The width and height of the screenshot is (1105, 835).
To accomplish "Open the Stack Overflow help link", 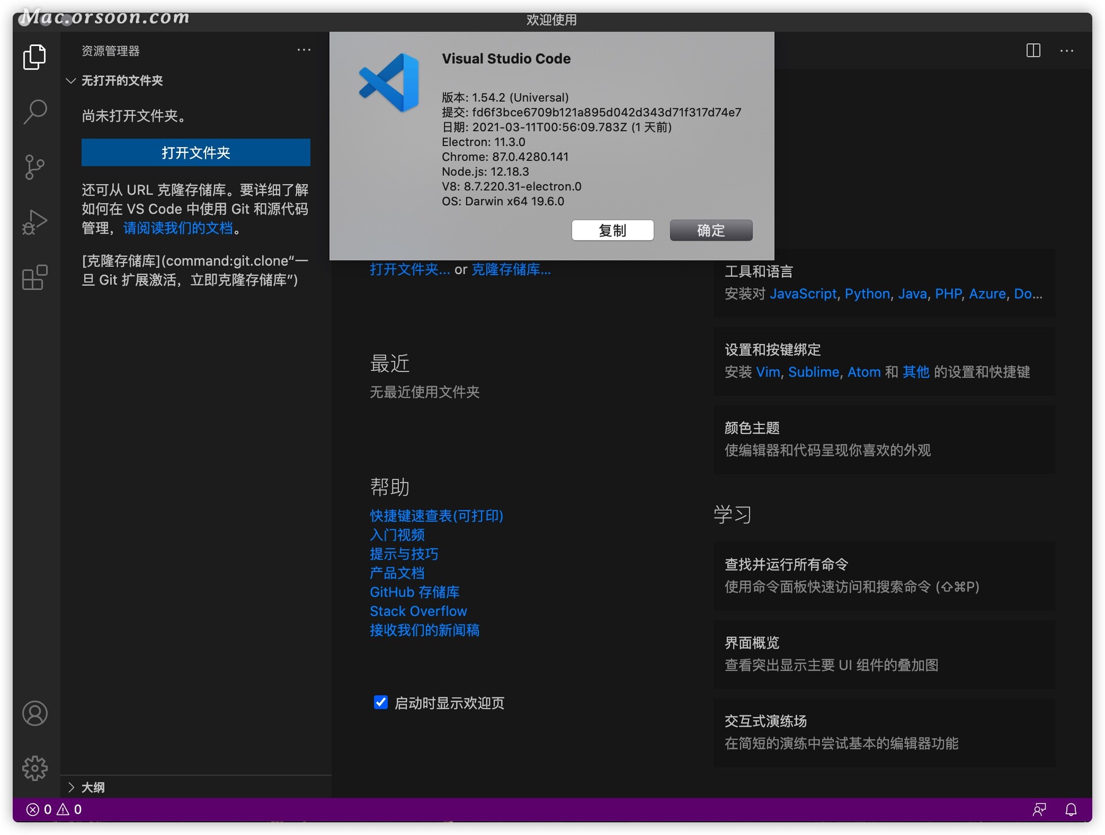I will coord(418,611).
